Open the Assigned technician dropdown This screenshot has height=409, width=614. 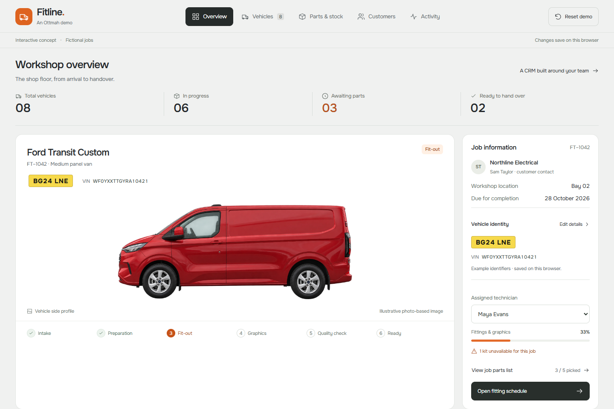coord(530,314)
